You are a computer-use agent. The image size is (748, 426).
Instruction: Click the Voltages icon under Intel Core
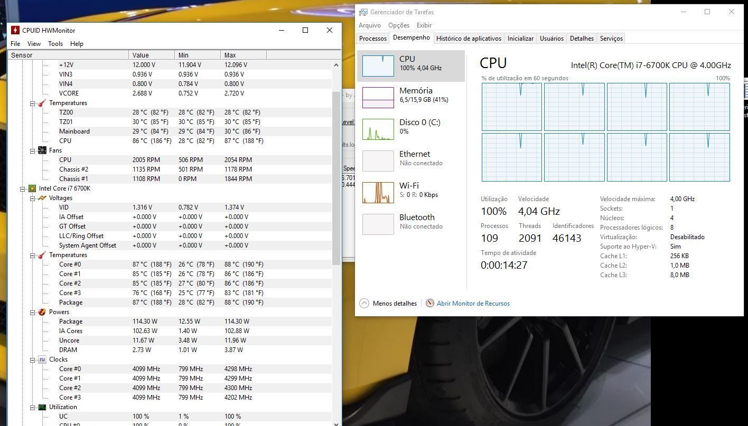(x=42, y=198)
